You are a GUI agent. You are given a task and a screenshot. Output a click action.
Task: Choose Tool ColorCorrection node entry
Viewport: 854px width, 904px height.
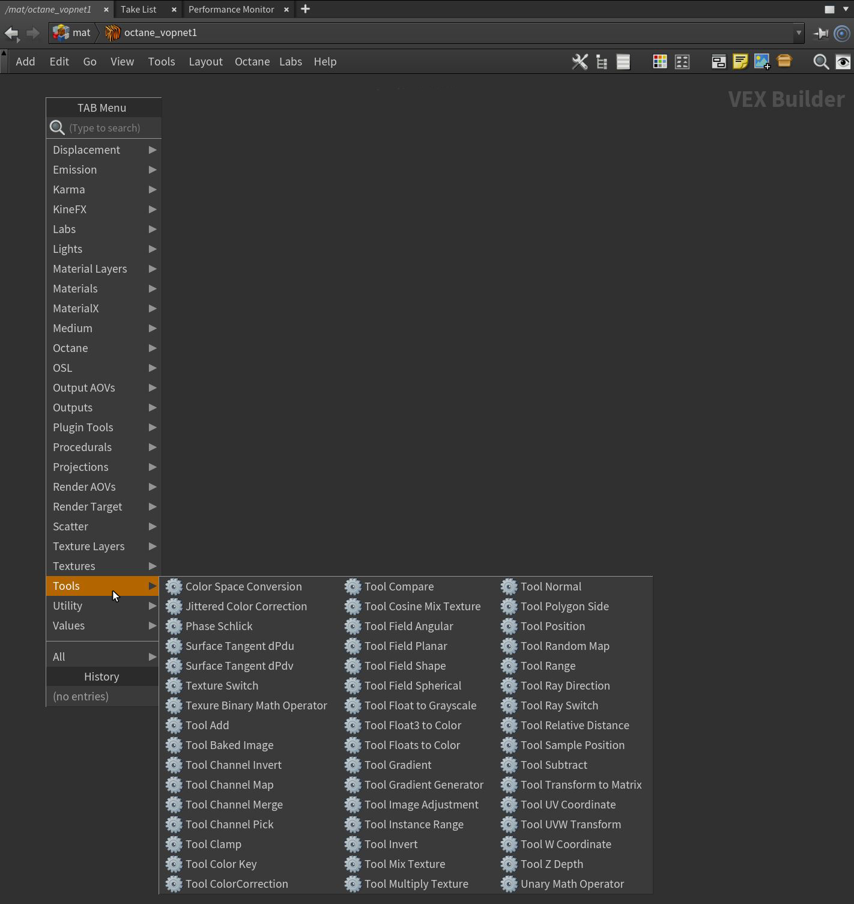pyautogui.click(x=237, y=884)
